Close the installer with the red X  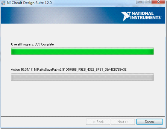[159, 2]
